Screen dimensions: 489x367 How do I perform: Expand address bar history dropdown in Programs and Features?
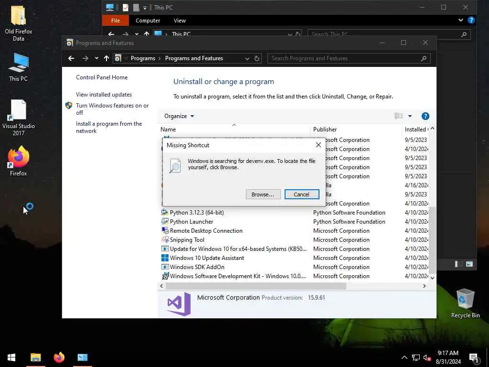pyautogui.click(x=247, y=58)
